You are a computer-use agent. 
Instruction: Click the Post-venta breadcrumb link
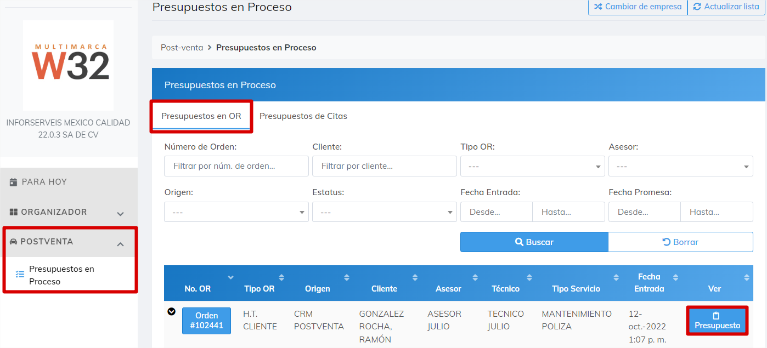(x=182, y=47)
